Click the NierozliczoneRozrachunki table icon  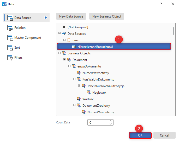click(x=74, y=47)
